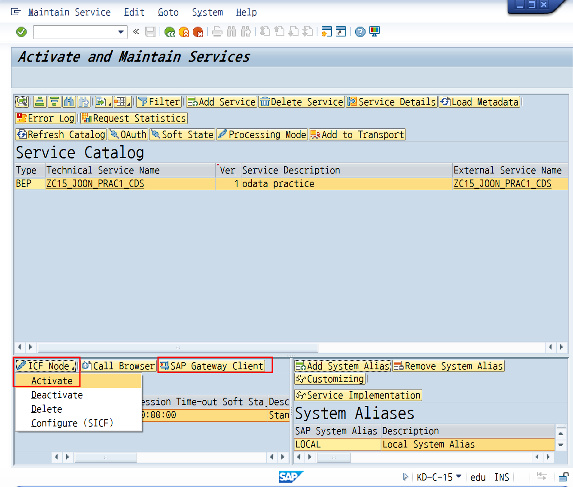Viewport: 573px width, 487px height.
Task: Click the Delete Service button
Action: click(302, 102)
